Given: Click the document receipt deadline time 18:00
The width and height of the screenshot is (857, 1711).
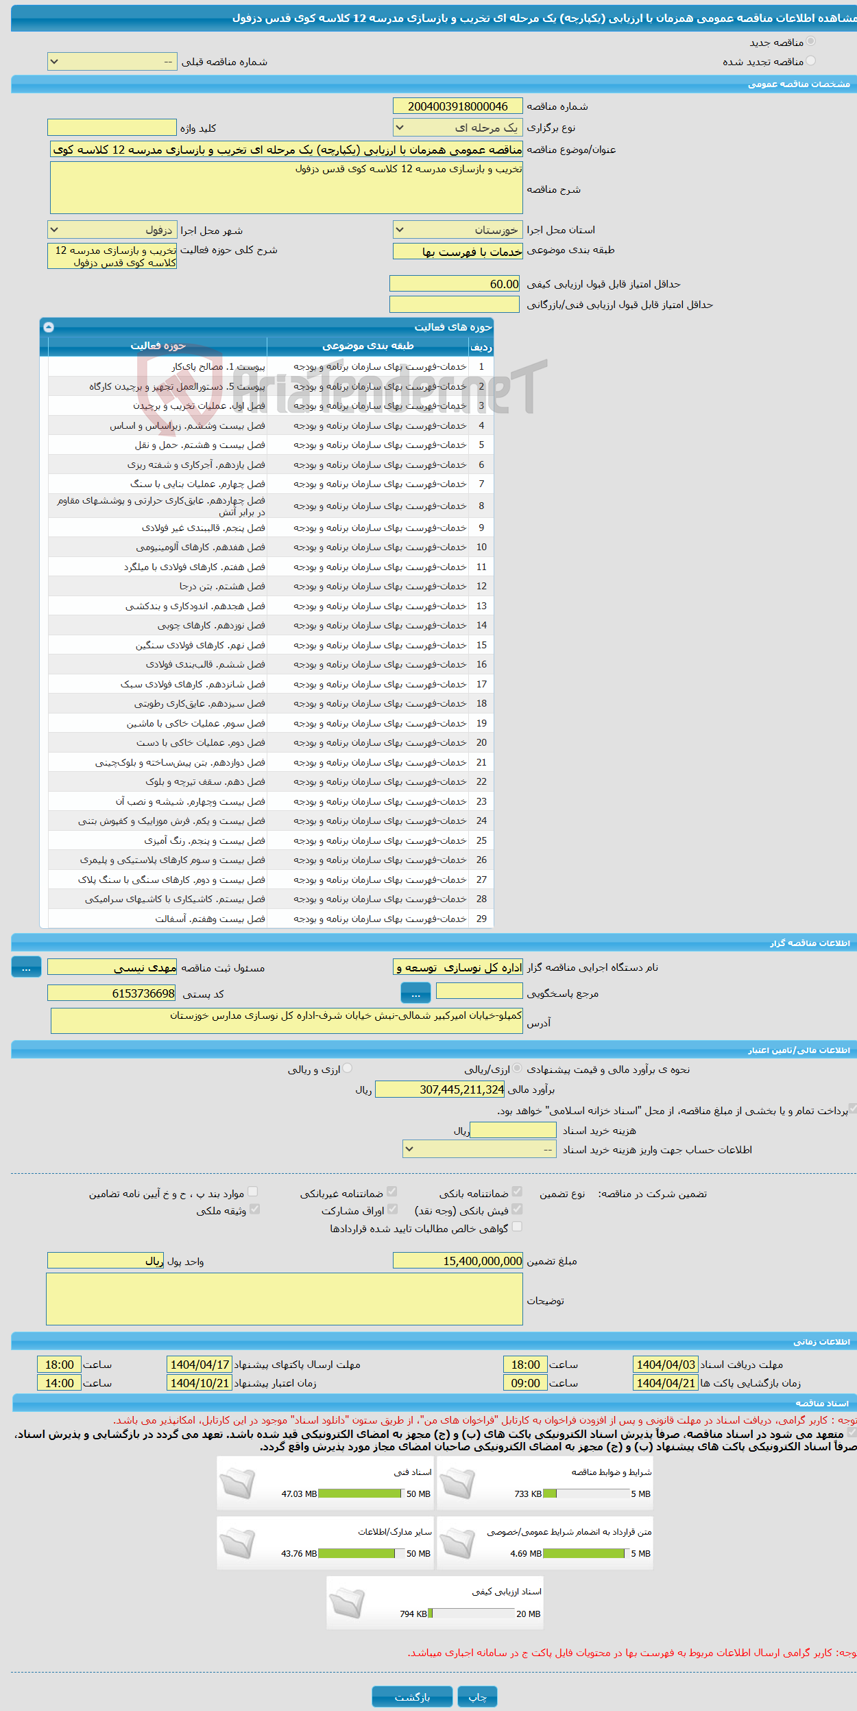Looking at the screenshot, I should (525, 1365).
